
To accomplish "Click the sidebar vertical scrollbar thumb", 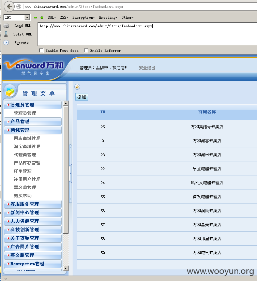I will click(66, 170).
